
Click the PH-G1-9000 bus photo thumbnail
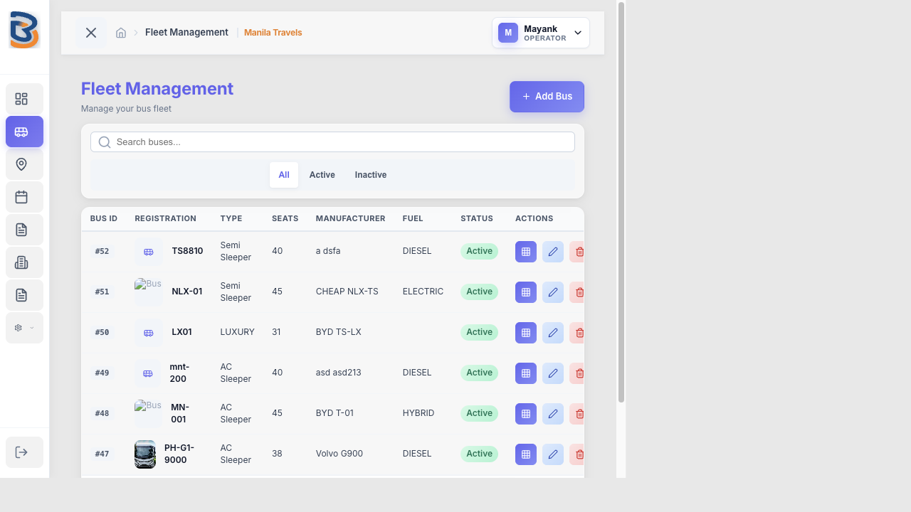click(145, 454)
